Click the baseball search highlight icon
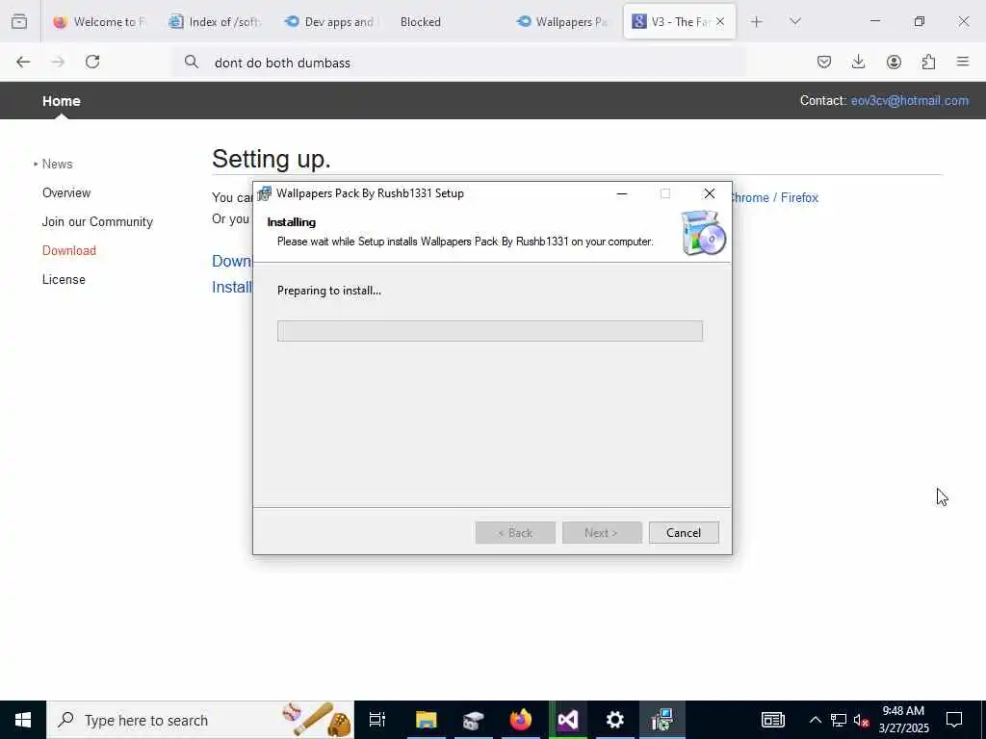The height and width of the screenshot is (739, 986). click(x=318, y=720)
